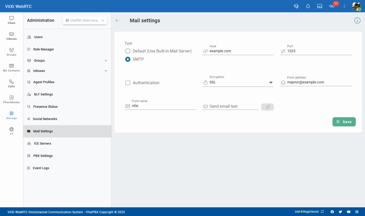Image resolution: width=365 pixels, height=216 pixels.
Task: Open Phonebooks in the left sidebar
Action: click(x=11, y=99)
